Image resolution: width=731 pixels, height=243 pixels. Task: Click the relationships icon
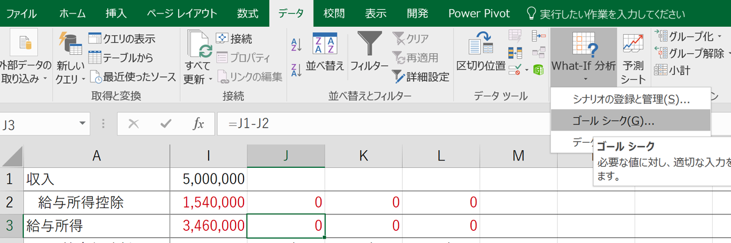coord(538,53)
